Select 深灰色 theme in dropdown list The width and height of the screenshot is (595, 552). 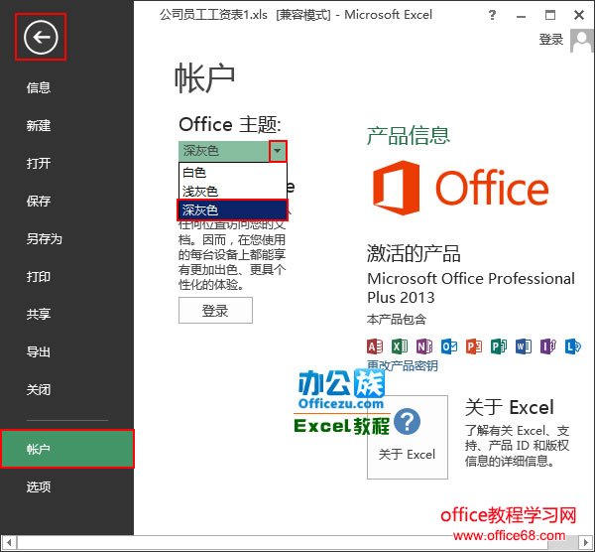[x=233, y=209]
